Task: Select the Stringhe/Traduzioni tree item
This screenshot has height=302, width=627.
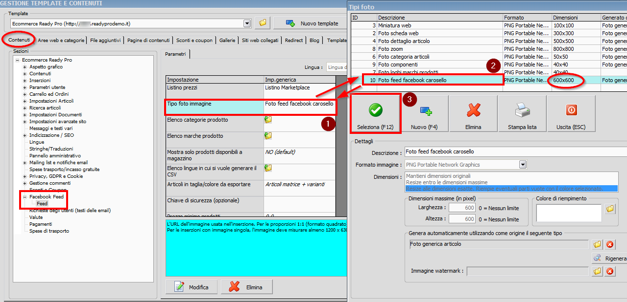Action: (51, 149)
